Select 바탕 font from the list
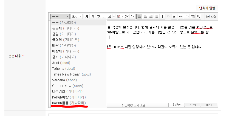The image size is (229, 116). point(78,45)
